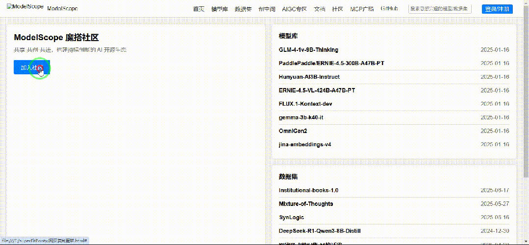Open Mixture-of-Thoughts dataset entry
The width and height of the screenshot is (529, 245).
306,203
